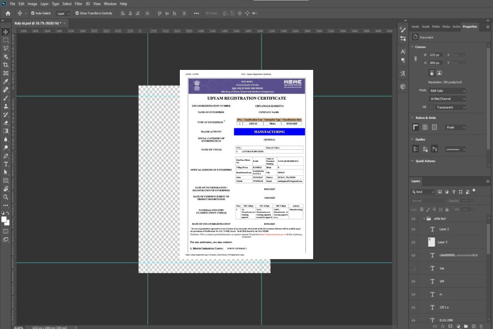Open the Character panel icon
493x329 pixels.
pyautogui.click(x=403, y=51)
